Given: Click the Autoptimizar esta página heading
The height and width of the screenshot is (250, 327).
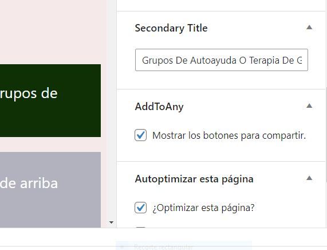Looking at the screenshot, I should coord(194,179).
